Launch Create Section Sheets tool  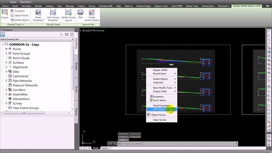[x=92, y=15]
